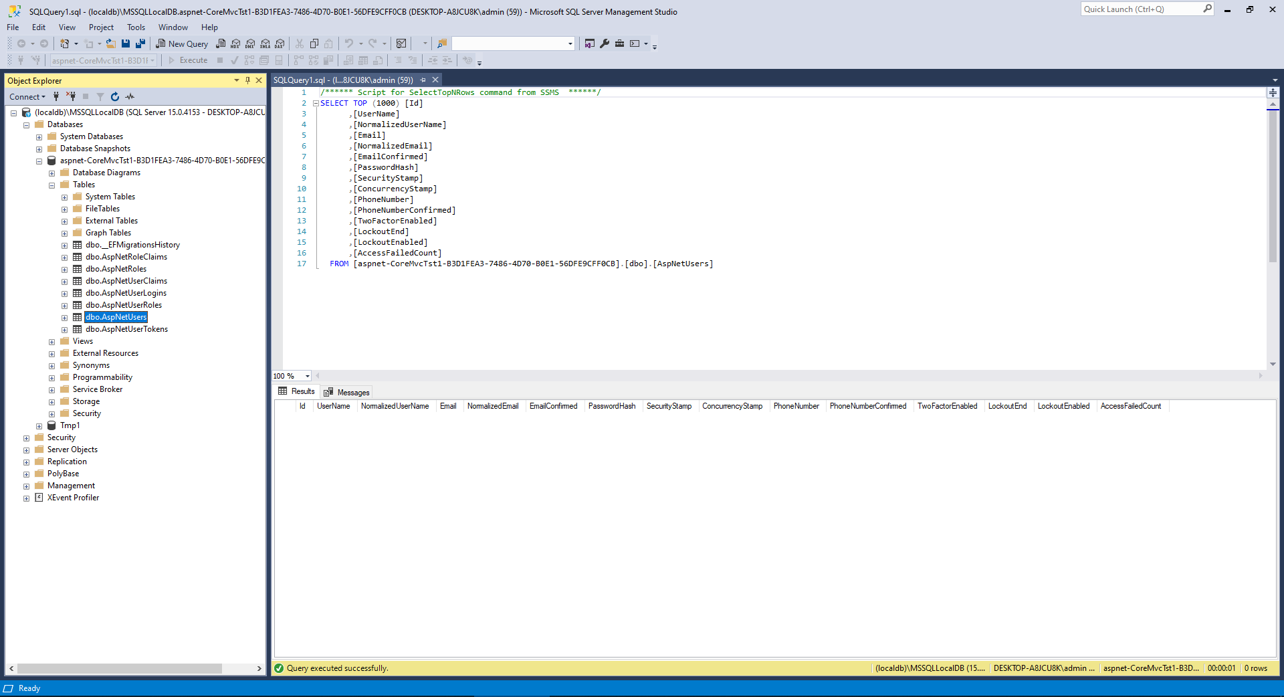Switch output to Results to File
This screenshot has width=1284, height=697.
(378, 60)
